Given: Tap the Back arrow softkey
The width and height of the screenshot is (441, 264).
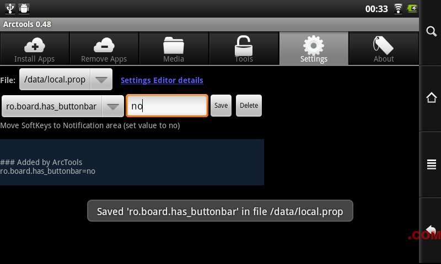Looking at the screenshot, I should coord(431,230).
